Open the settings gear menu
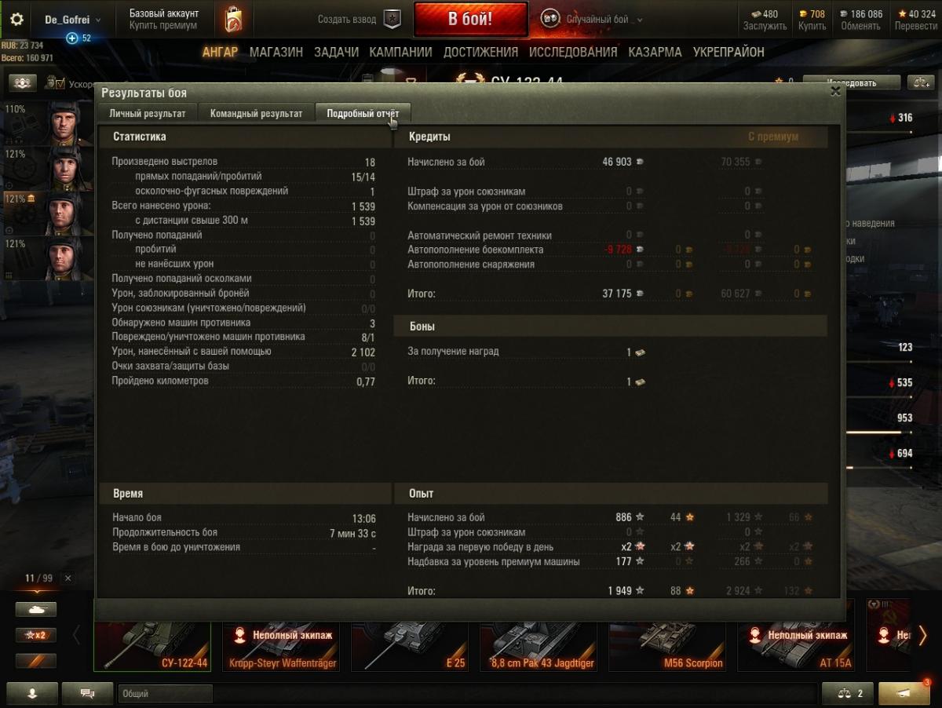Screen dimensions: 942x708 16,20
